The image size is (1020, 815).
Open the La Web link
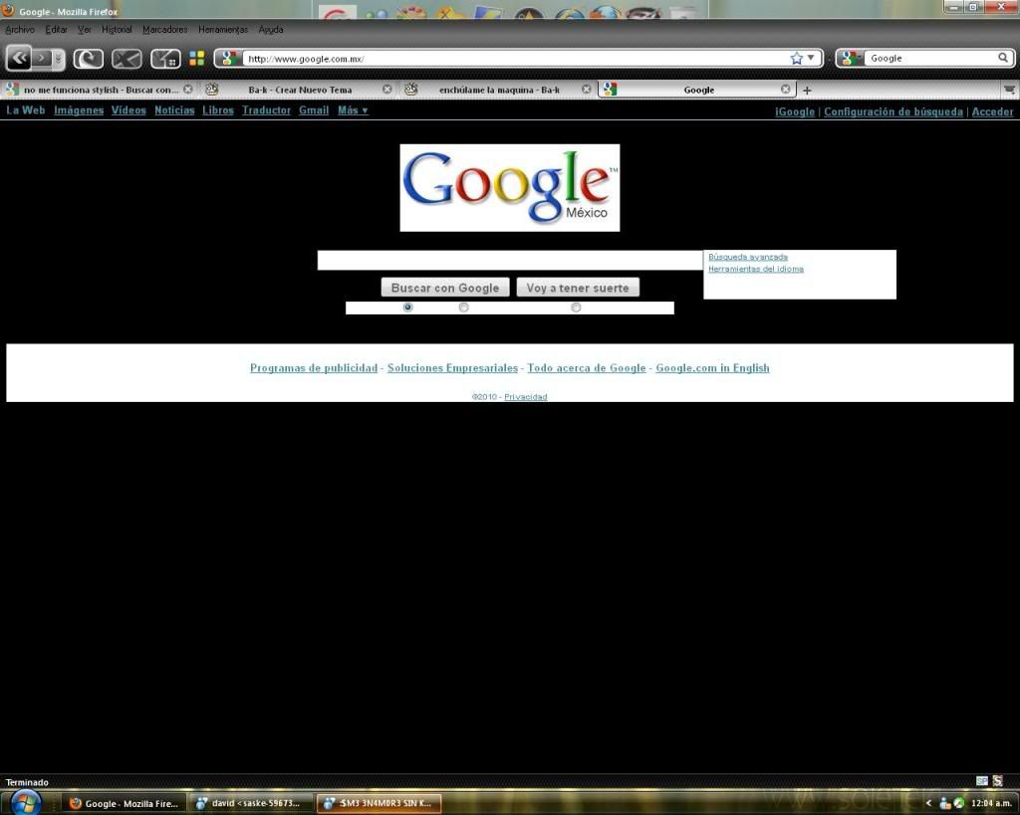point(25,109)
